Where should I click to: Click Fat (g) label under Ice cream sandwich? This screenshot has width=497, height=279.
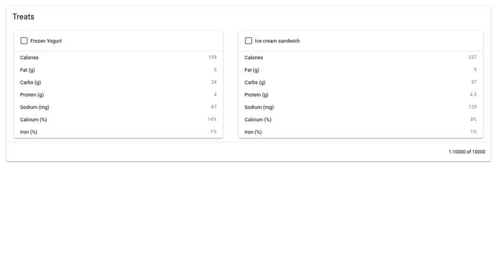tap(252, 70)
